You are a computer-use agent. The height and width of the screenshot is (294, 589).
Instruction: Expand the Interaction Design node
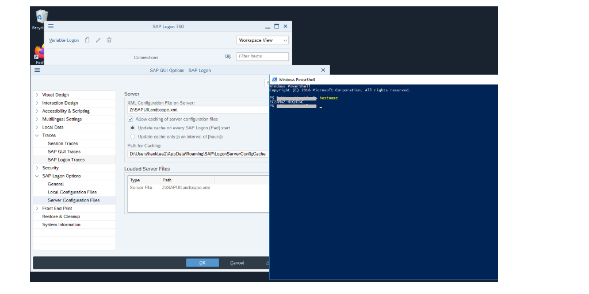(37, 103)
